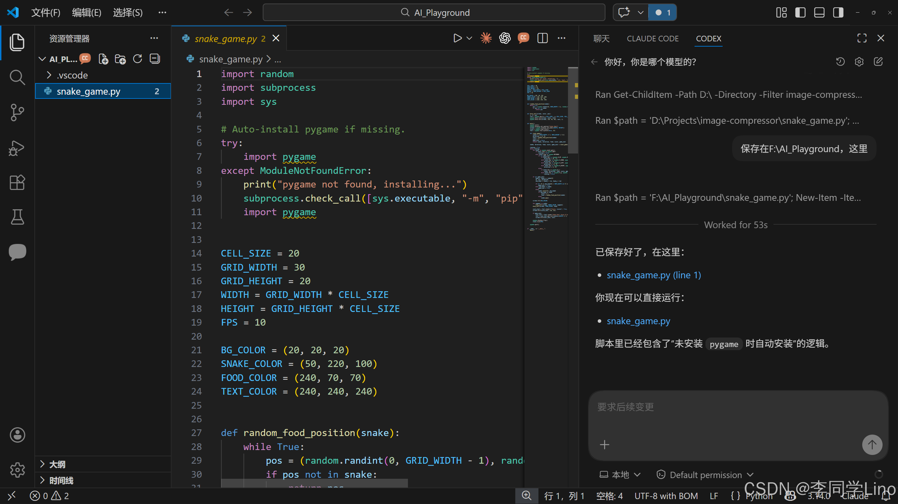Toggle the bottom panel visibility

(x=819, y=13)
